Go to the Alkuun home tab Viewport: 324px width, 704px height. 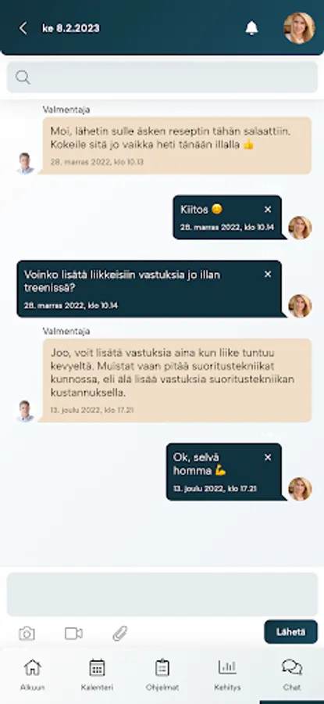pyautogui.click(x=32, y=675)
